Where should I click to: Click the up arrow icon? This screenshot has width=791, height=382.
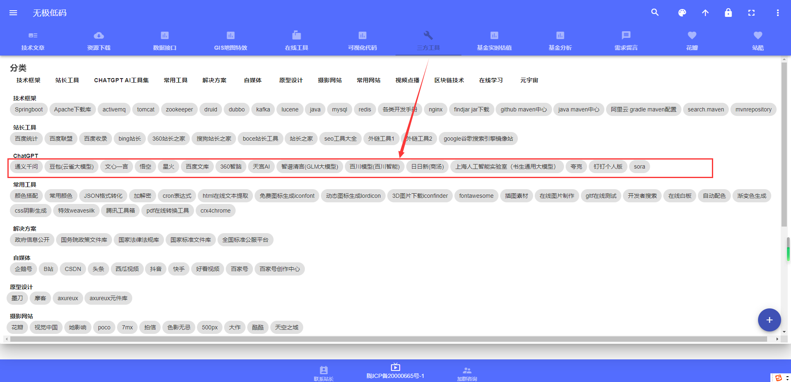[x=705, y=13]
